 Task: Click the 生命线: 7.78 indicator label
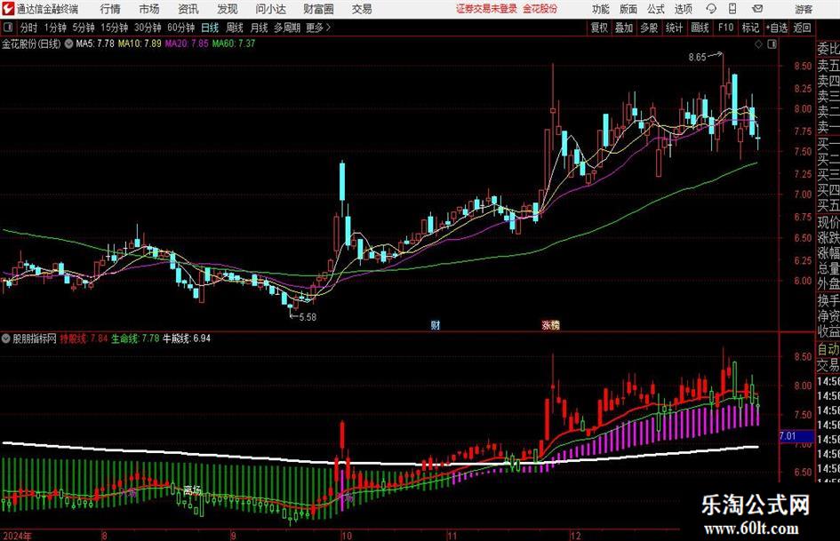coord(135,338)
